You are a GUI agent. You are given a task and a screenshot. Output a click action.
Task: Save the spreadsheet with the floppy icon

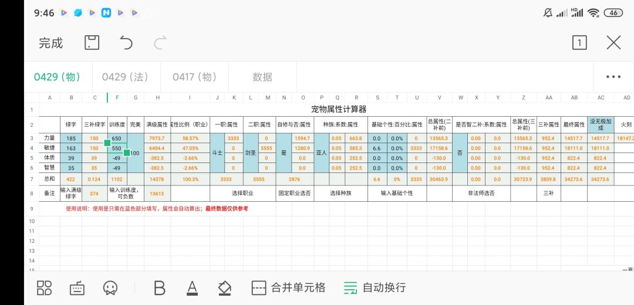(x=92, y=42)
